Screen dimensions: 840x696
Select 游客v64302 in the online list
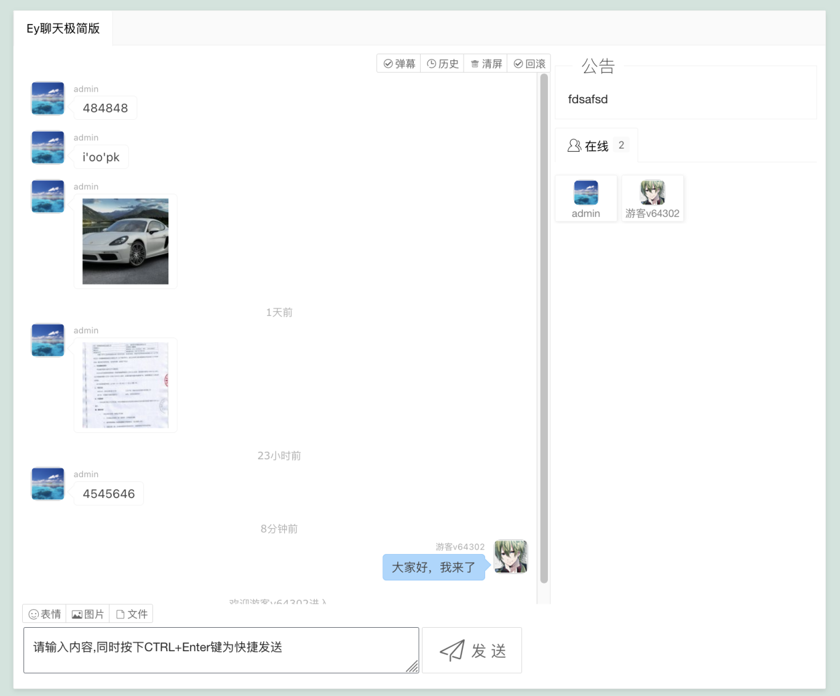pos(652,199)
